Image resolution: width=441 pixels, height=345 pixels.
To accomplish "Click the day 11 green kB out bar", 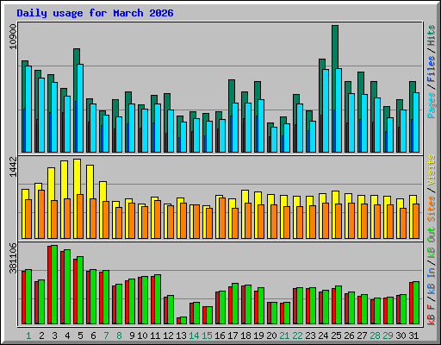I will point(158,299).
